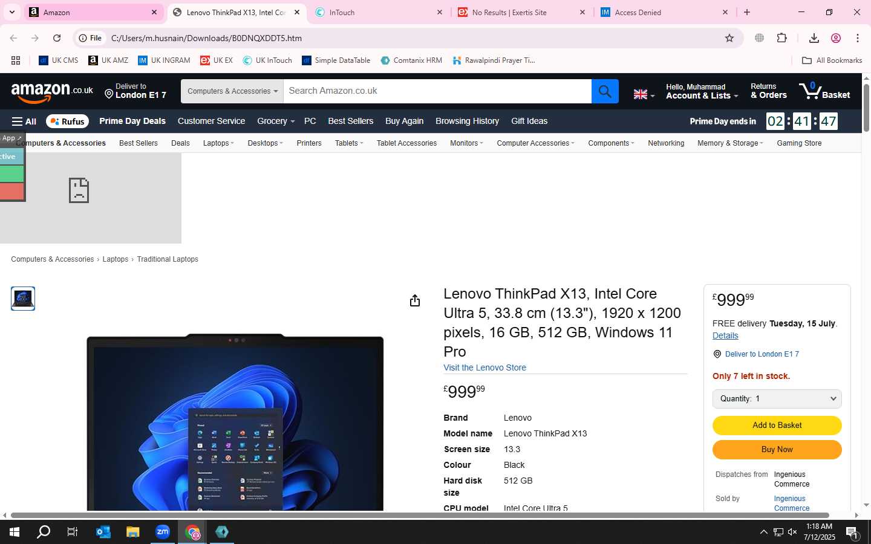Click the Search Amazon.co.uk input field
871x544 pixels.
pos(437,91)
